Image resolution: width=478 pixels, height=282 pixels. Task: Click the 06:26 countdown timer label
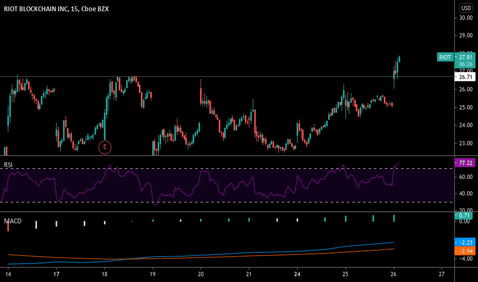pyautogui.click(x=466, y=64)
